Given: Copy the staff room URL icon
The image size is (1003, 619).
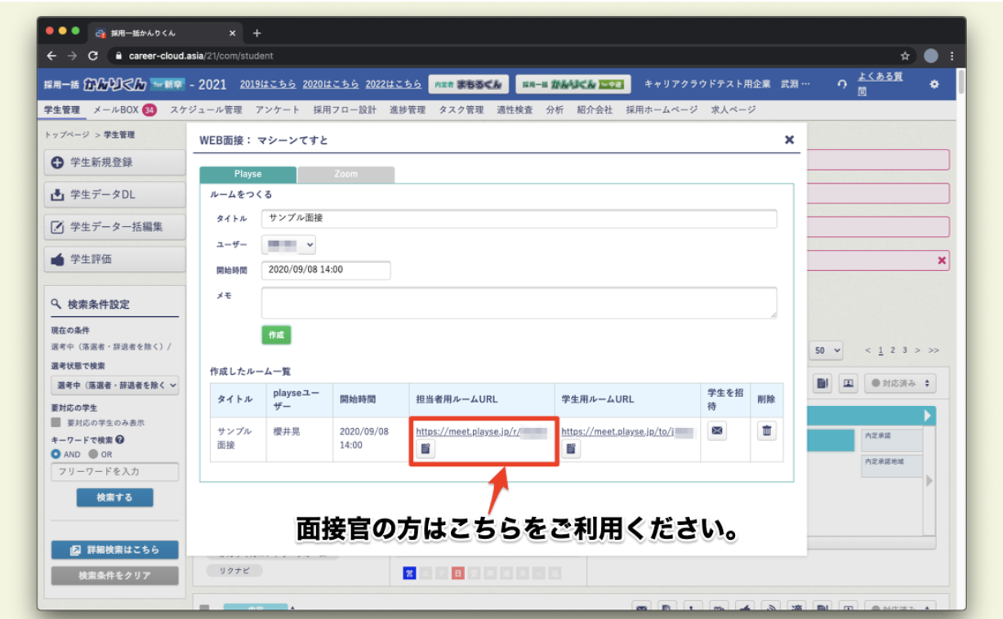Looking at the screenshot, I should pyautogui.click(x=426, y=448).
